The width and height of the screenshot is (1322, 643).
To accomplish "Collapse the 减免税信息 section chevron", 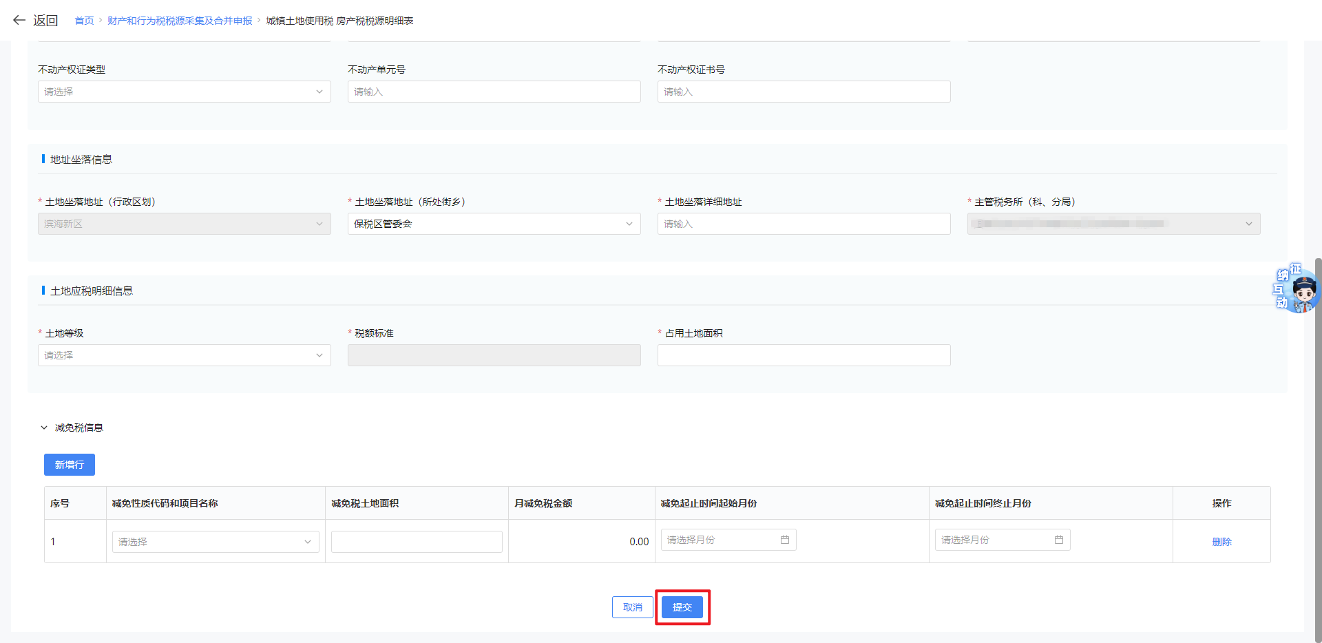I will (44, 428).
